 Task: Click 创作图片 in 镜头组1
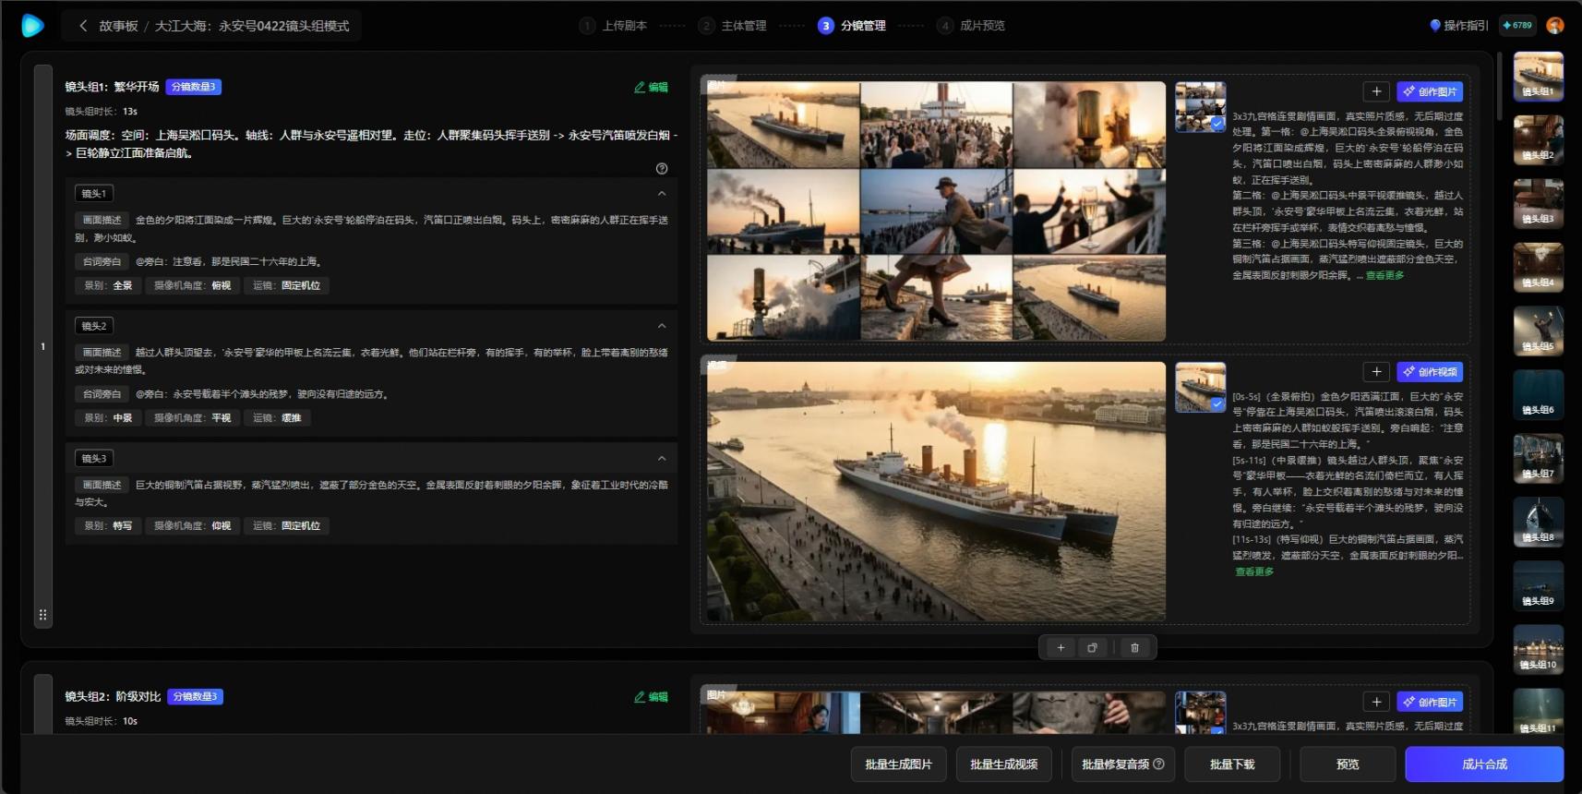1430,91
